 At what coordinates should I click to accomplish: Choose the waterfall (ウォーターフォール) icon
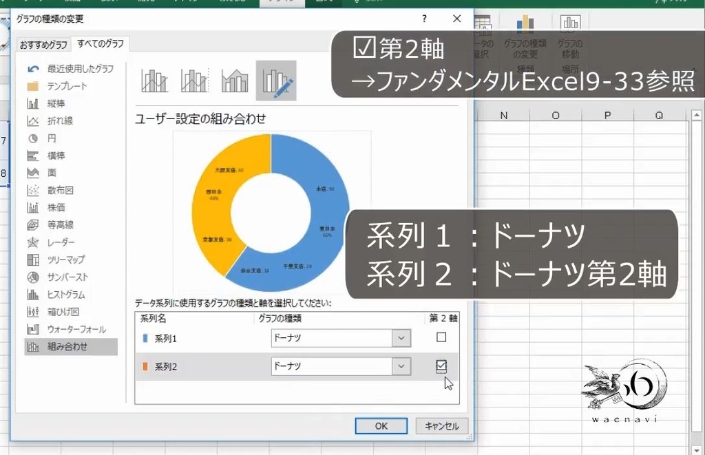pyautogui.click(x=33, y=329)
